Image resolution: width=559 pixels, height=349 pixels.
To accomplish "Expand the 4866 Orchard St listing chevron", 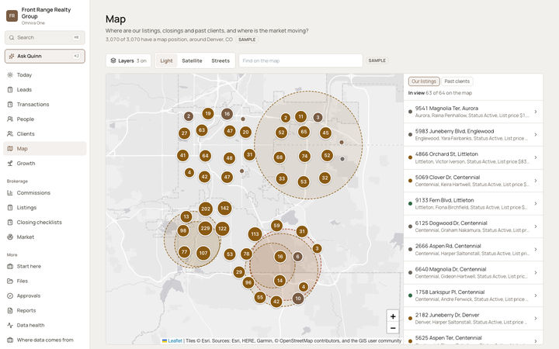I will 536,157.
